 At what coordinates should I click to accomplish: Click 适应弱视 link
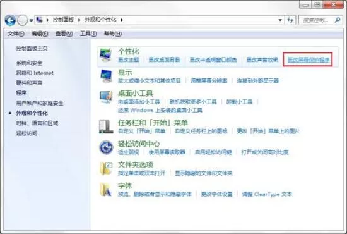coord(129,152)
